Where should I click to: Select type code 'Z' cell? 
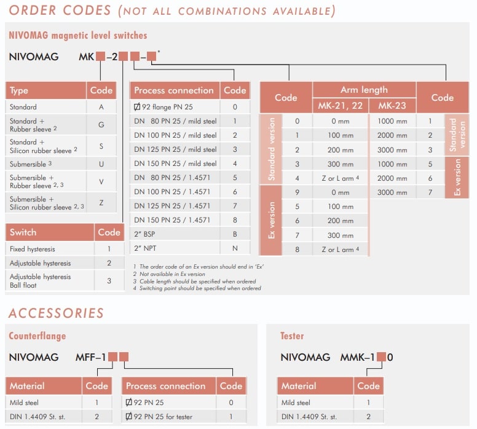tap(101, 203)
